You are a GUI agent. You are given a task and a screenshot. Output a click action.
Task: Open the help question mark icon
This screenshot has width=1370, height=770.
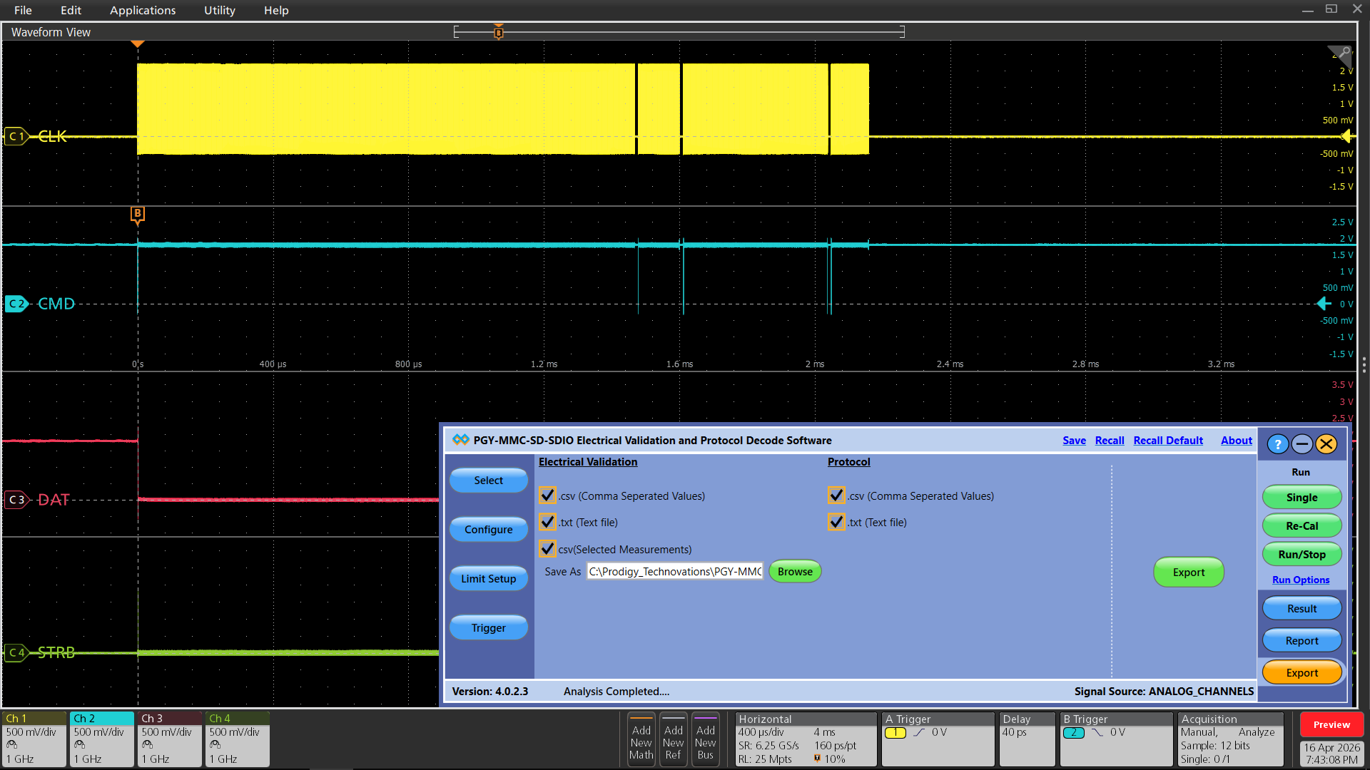[x=1277, y=444]
